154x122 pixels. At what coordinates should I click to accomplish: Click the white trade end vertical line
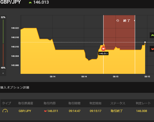click(x=135, y=45)
